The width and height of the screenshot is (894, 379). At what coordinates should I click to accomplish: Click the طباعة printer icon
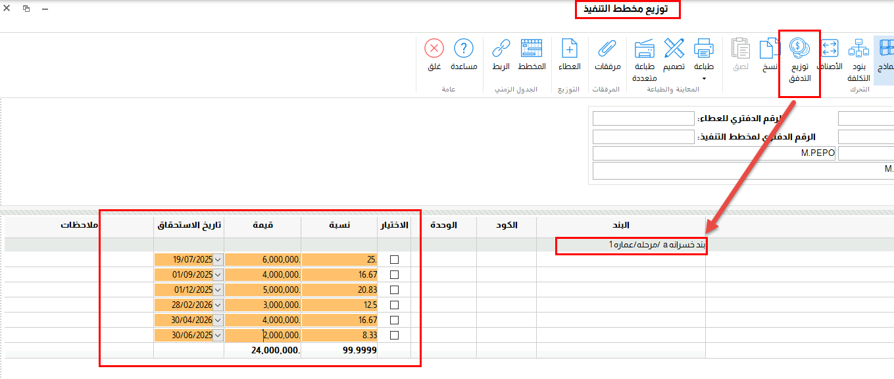pyautogui.click(x=704, y=49)
